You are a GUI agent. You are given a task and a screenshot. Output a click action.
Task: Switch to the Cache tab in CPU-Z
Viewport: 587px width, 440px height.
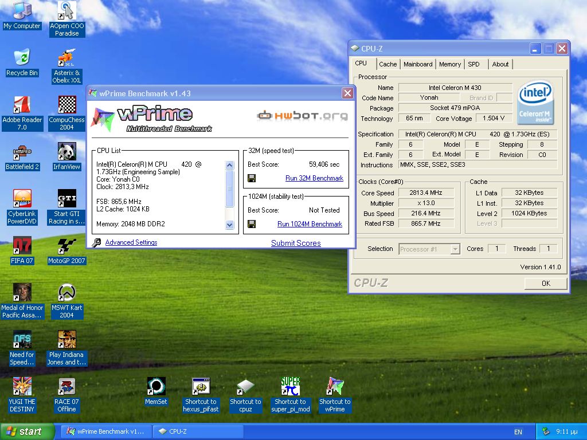pos(388,64)
